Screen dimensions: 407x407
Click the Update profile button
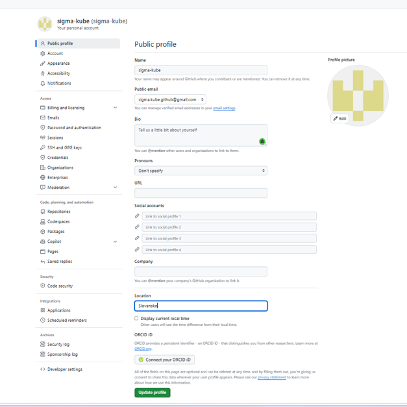[x=153, y=393]
